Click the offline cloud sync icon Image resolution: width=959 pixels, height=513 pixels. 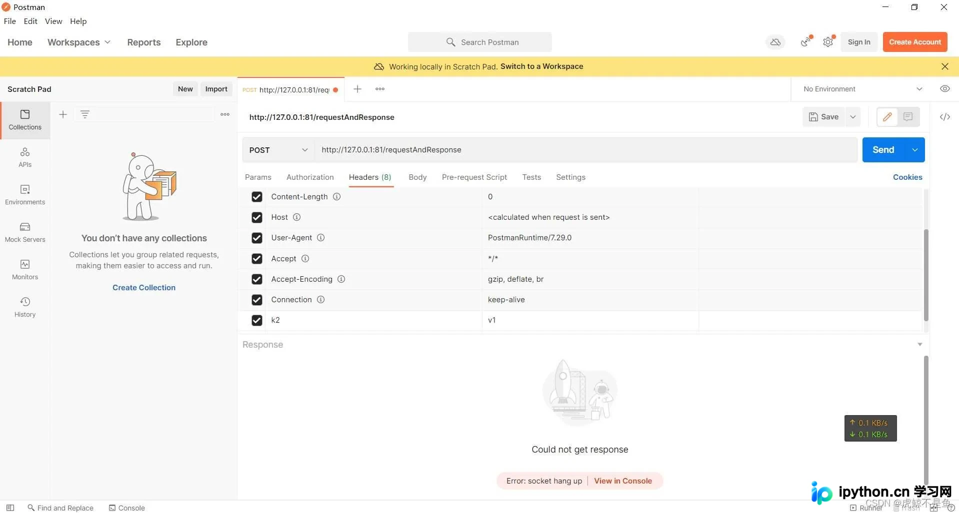pos(775,42)
